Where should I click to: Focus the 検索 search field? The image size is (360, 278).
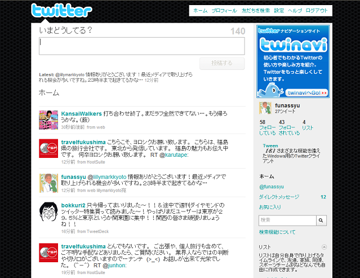tap(287, 220)
